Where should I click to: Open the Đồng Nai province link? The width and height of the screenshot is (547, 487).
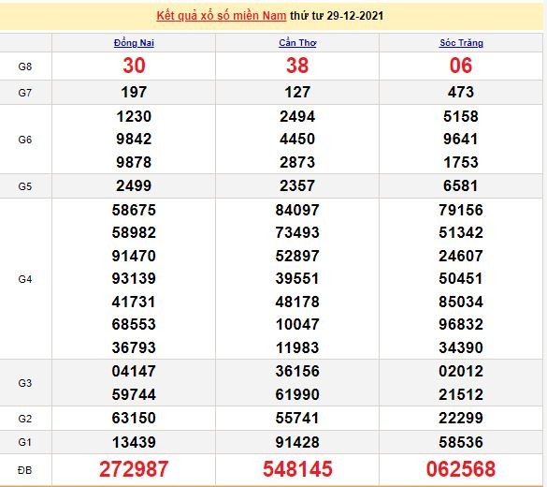tap(134, 43)
